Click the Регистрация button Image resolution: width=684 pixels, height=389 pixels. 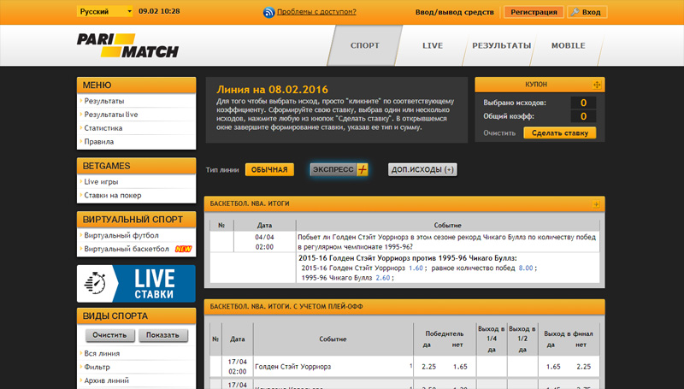(534, 12)
